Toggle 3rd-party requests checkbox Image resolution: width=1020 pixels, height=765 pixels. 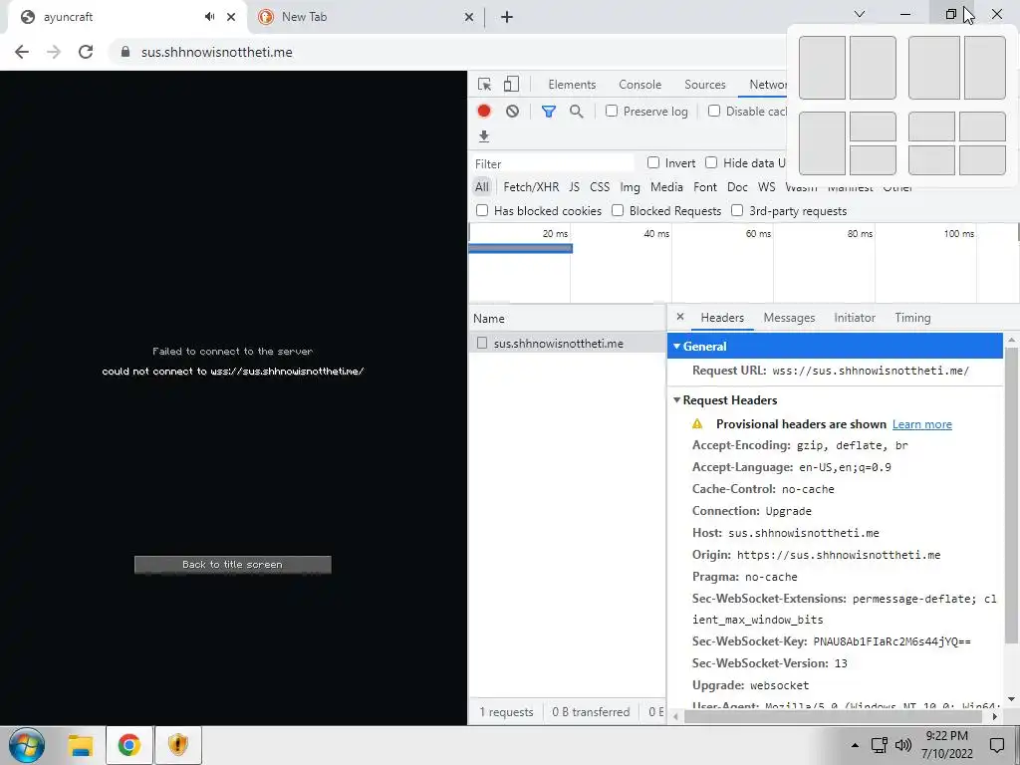tap(737, 210)
